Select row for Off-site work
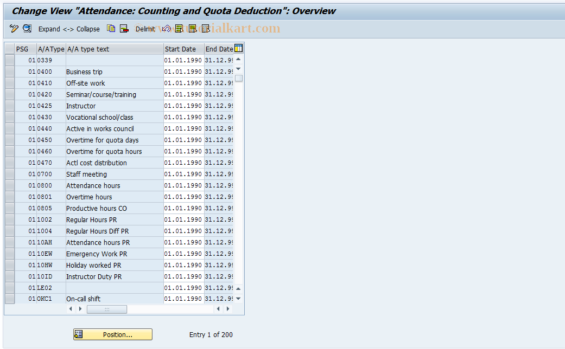This screenshot has width=565, height=349. tap(10, 83)
